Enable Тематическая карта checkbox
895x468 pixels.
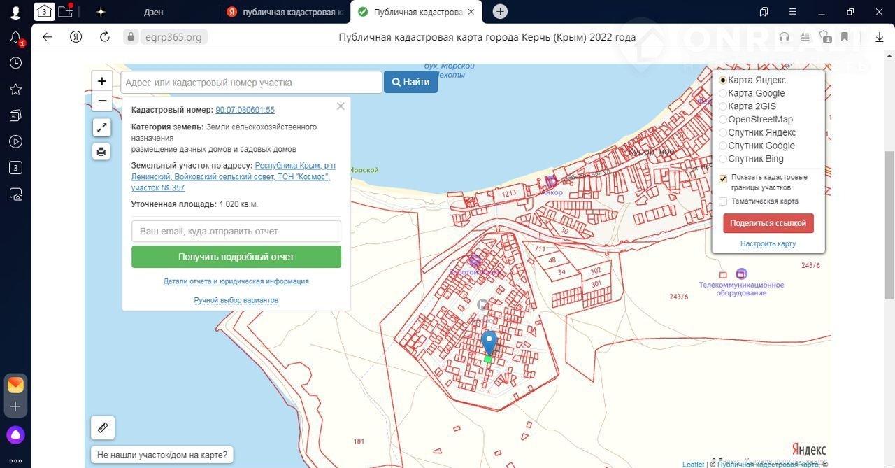(x=723, y=201)
